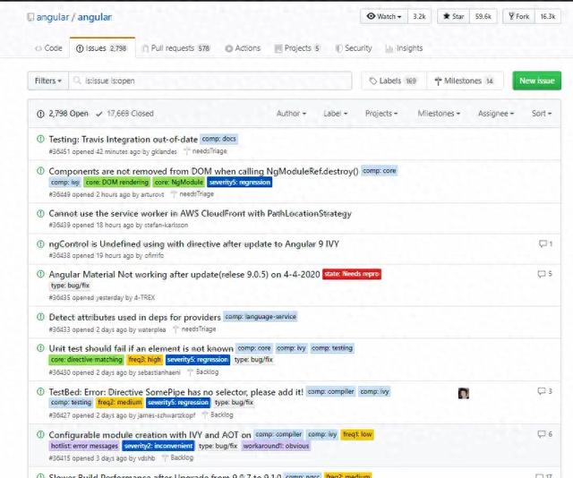Click assignee avatar on TestBed issue

[464, 393]
